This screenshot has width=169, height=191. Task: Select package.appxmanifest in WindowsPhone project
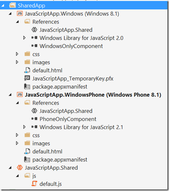(x=60, y=159)
